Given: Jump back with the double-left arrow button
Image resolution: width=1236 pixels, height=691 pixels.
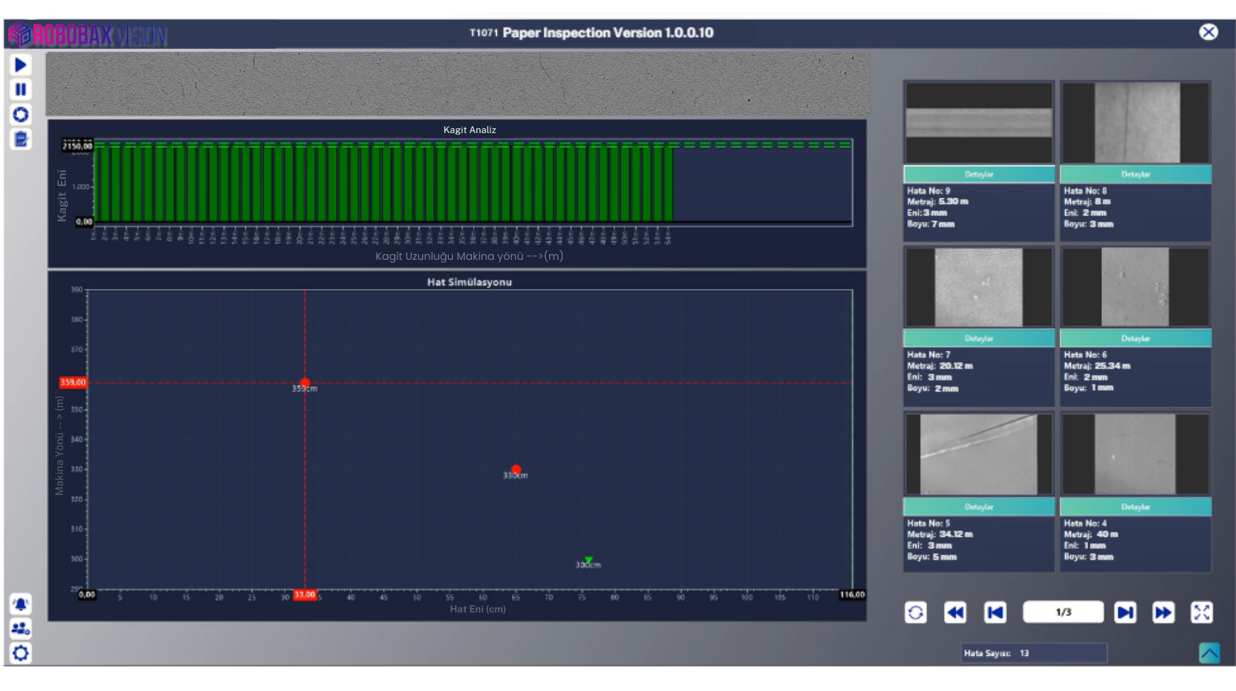Looking at the screenshot, I should click(955, 612).
